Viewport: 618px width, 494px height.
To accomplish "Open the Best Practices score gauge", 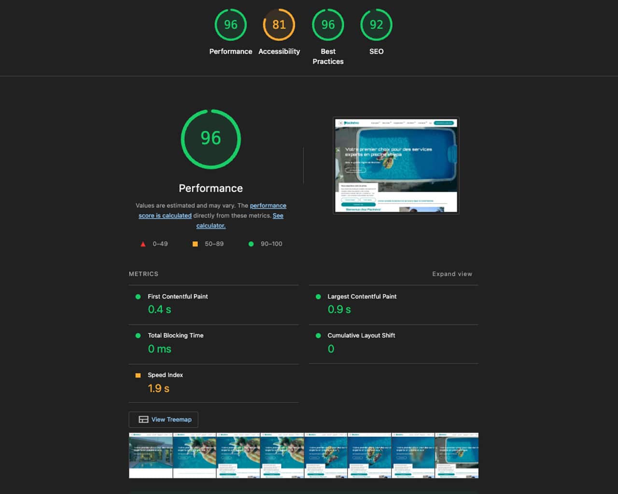I will click(328, 25).
